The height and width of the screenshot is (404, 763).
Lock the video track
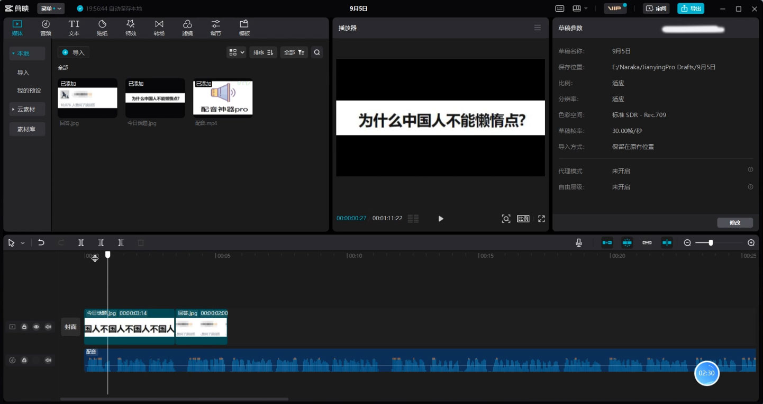pyautogui.click(x=24, y=327)
